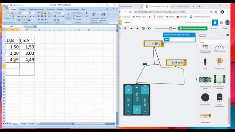Center cell text horizontally
Image resolution: width=235 pixels, height=132 pixels.
(x=42, y=16)
